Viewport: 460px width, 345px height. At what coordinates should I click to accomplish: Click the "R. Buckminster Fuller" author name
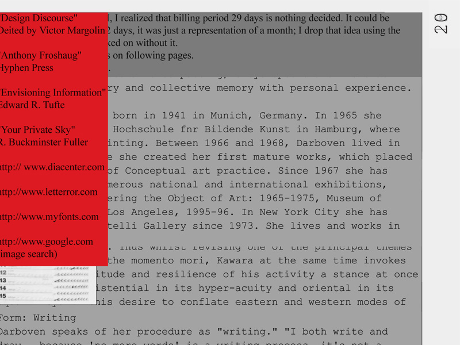pos(44,143)
